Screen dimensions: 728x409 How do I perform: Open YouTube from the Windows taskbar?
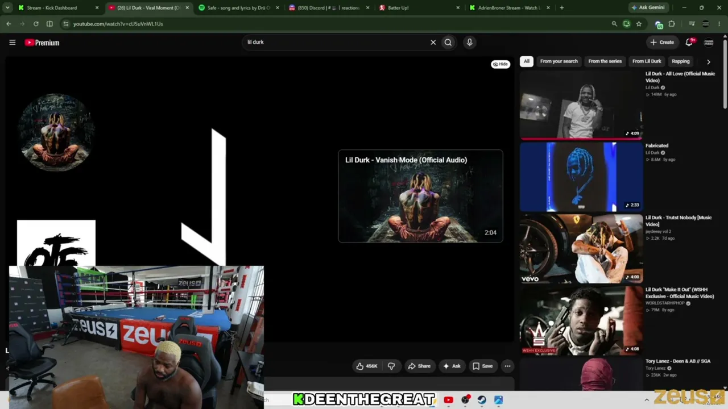click(448, 400)
